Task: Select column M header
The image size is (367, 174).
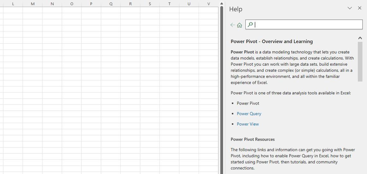Action: click(33, 4)
